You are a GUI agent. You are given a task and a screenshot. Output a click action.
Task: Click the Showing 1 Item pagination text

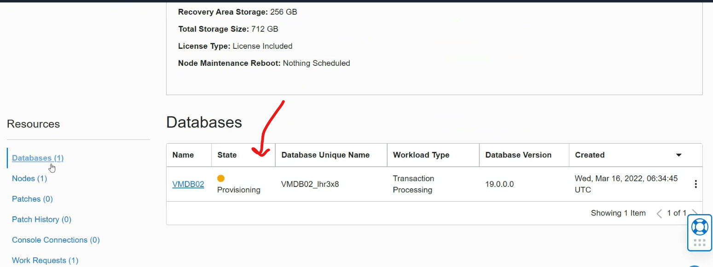(x=618, y=213)
